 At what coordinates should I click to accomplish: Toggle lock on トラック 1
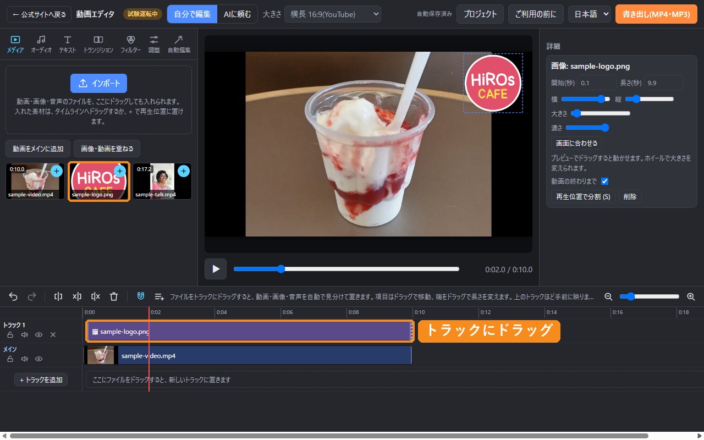coord(10,334)
